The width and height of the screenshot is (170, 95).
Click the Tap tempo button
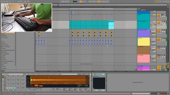[x=9, y=2]
